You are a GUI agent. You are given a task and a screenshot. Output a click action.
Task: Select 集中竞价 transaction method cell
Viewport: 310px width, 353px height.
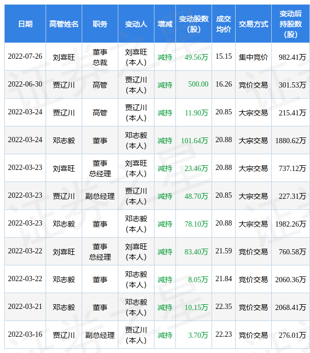253,57
